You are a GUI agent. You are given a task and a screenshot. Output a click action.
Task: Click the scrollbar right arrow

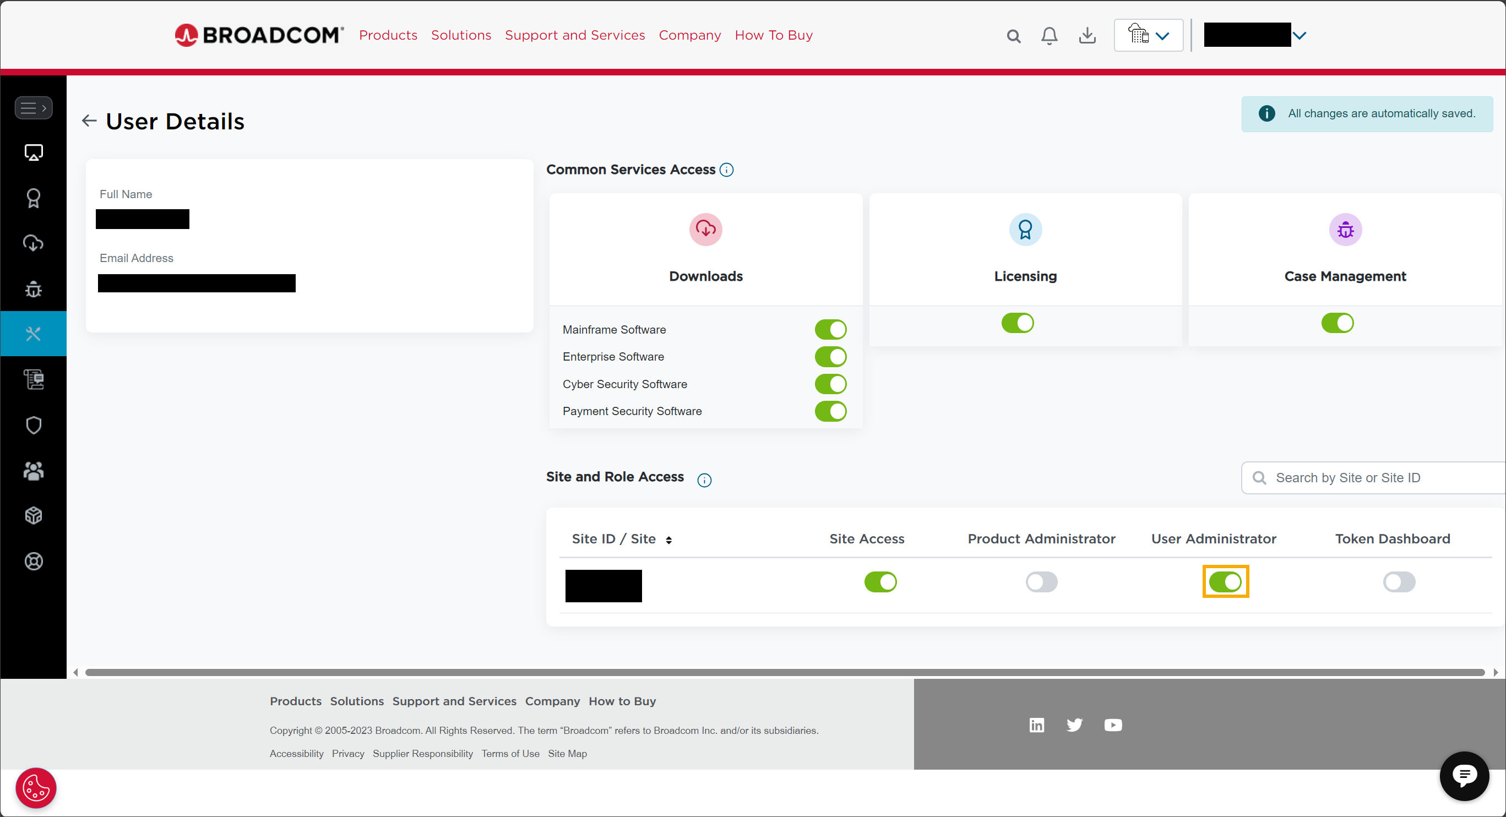click(x=1496, y=672)
